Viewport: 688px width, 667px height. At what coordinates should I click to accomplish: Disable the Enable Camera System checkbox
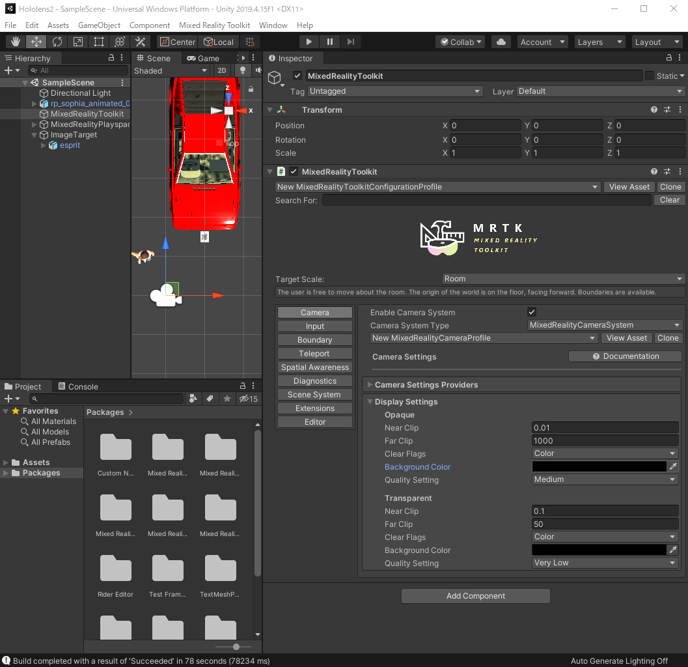pos(532,313)
